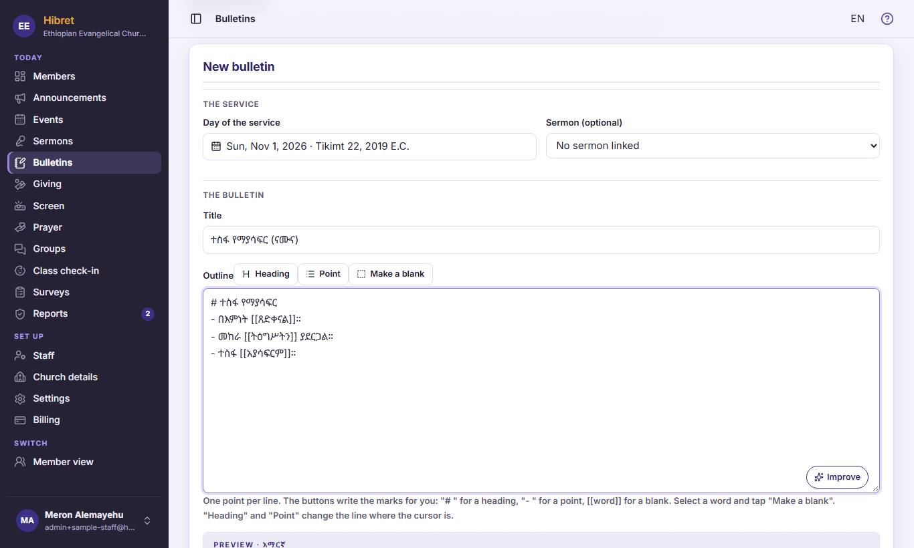The image size is (914, 548).
Task: Go to the Giving section
Action: pos(84,184)
